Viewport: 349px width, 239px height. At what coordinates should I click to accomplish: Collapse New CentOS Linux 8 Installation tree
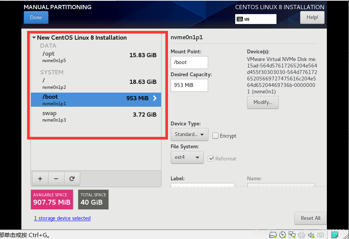(x=34, y=37)
